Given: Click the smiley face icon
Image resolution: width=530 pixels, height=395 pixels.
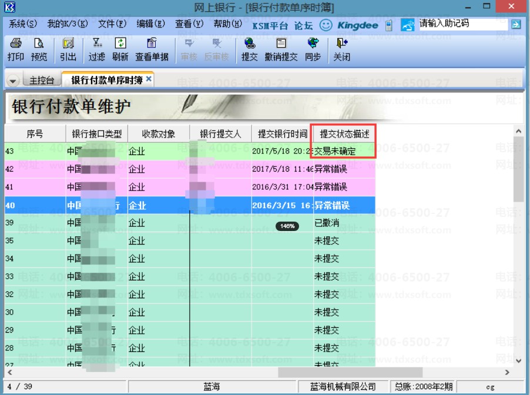Looking at the screenshot, I should [326, 25].
